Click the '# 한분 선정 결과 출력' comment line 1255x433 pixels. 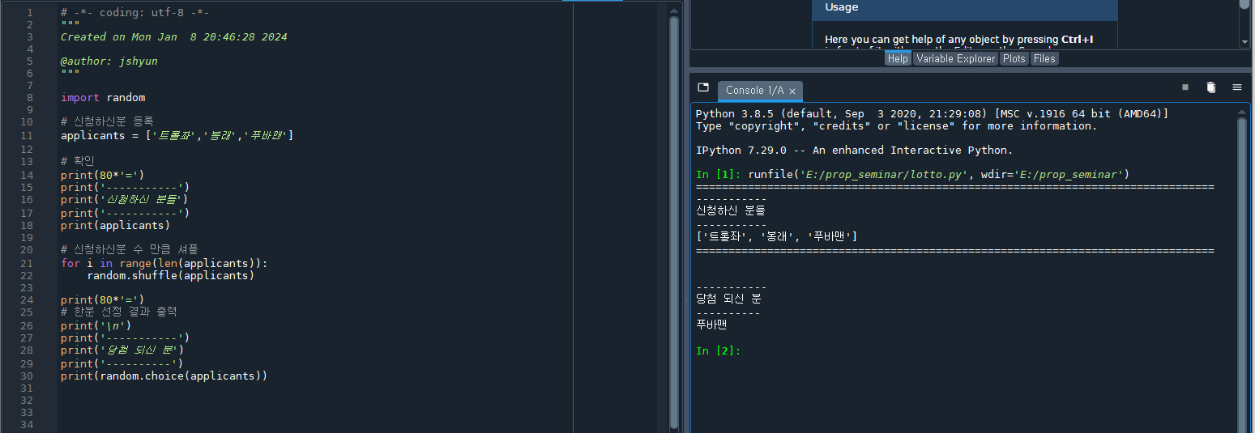[119, 311]
